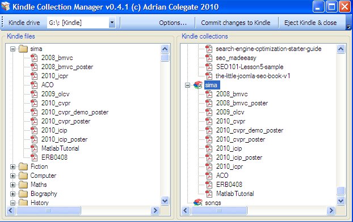Select 2010_icpr in Kindle files
353x222 pixels.
54,76
